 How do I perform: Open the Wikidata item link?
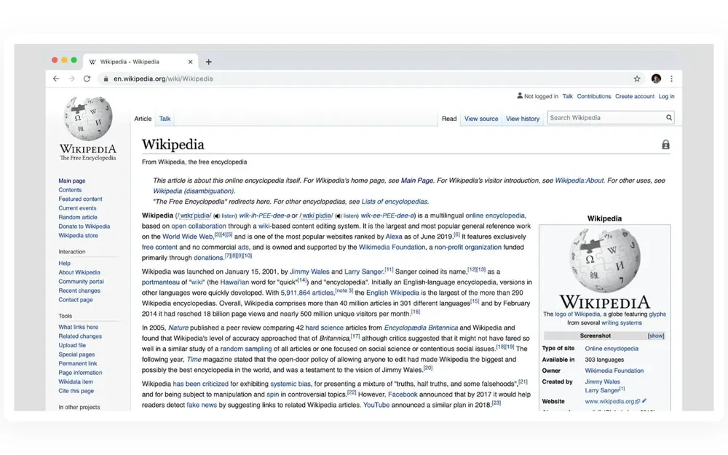pyautogui.click(x=76, y=381)
